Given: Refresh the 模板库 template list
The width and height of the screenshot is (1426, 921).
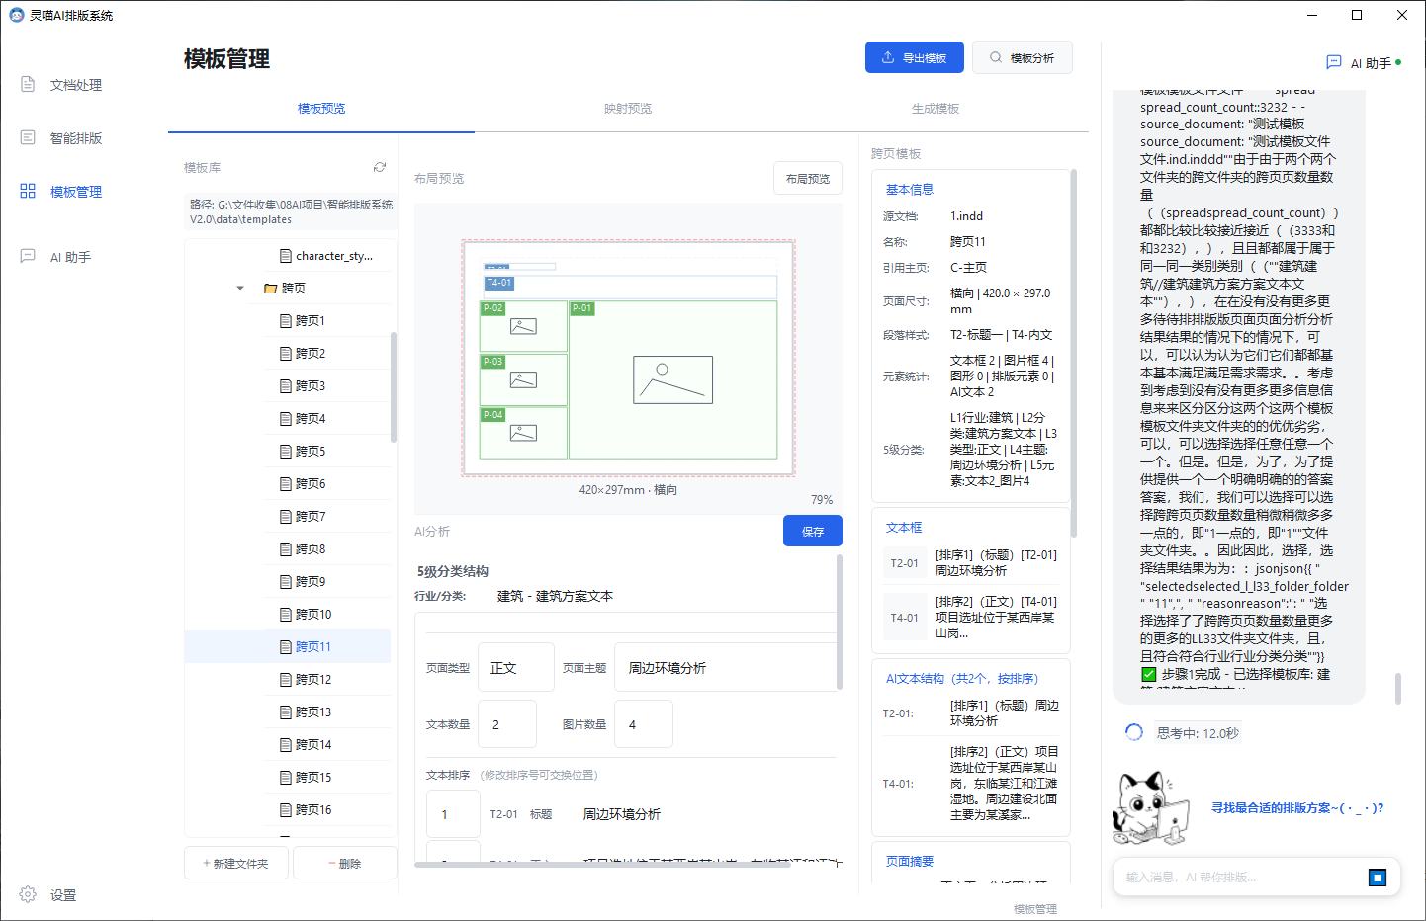Looking at the screenshot, I should click(380, 167).
